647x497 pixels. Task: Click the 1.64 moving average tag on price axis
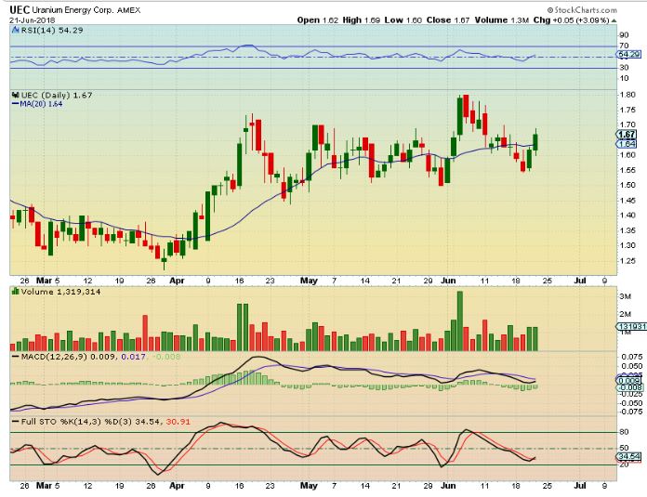(627, 144)
